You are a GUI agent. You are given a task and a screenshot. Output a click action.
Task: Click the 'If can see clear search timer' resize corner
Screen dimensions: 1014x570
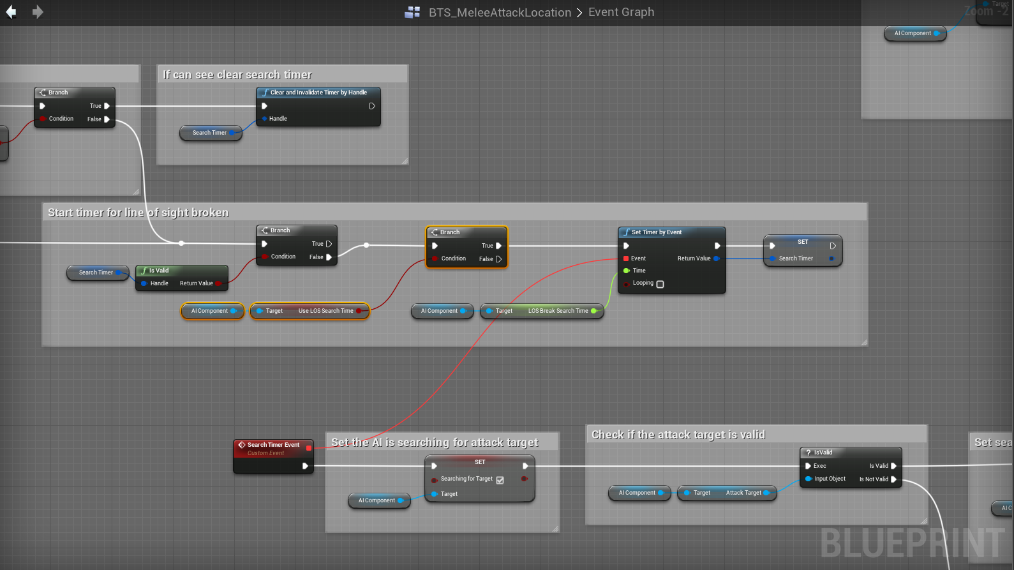coord(405,161)
